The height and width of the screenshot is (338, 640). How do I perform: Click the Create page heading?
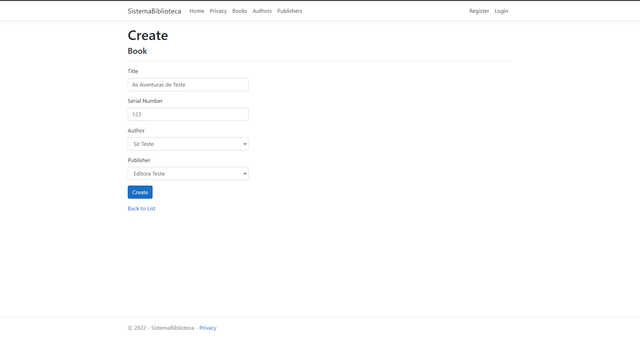(148, 35)
